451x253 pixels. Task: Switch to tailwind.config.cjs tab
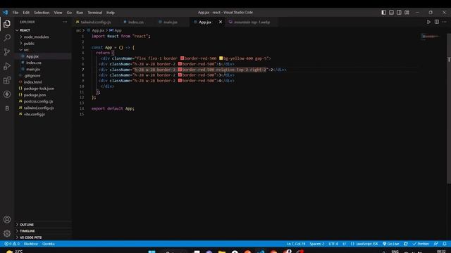96,22
